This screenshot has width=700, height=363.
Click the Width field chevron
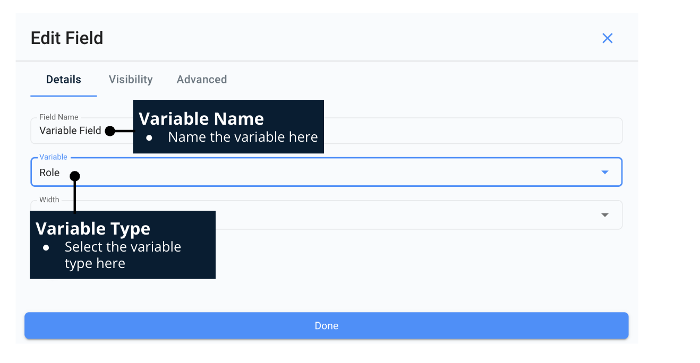[x=604, y=215]
